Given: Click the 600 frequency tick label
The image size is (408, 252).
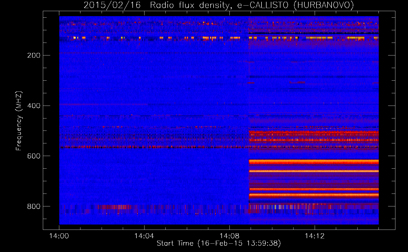Looking at the screenshot, I should tap(34, 156).
